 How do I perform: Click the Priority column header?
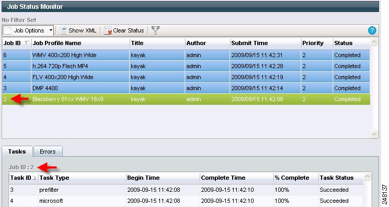click(317, 43)
